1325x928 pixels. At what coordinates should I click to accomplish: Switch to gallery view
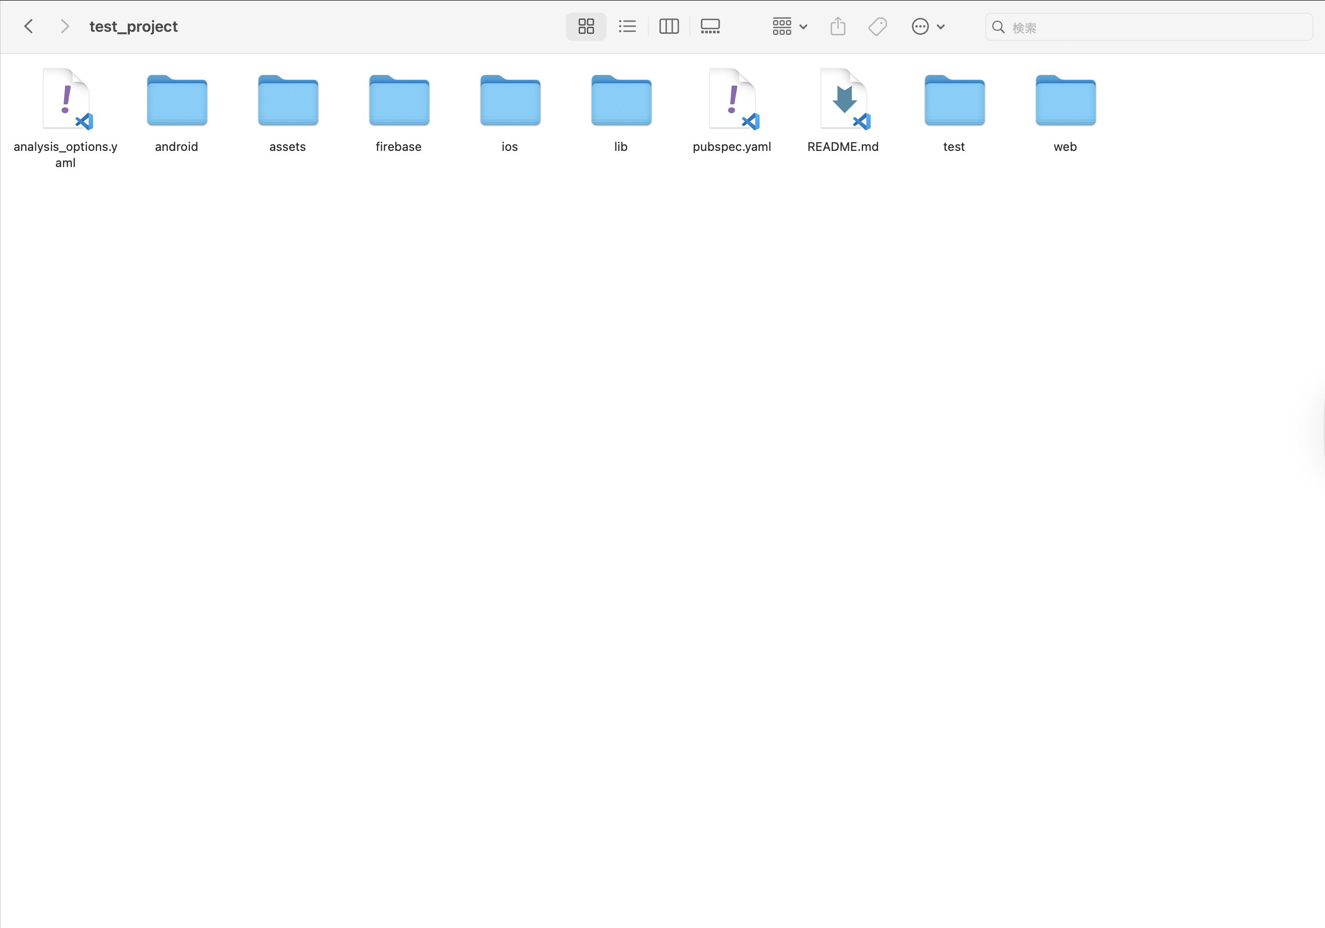pos(710,27)
